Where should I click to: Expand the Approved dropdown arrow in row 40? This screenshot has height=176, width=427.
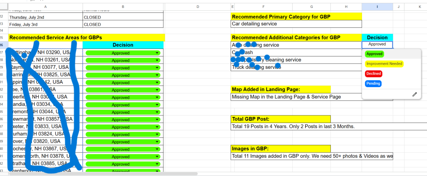(x=157, y=149)
